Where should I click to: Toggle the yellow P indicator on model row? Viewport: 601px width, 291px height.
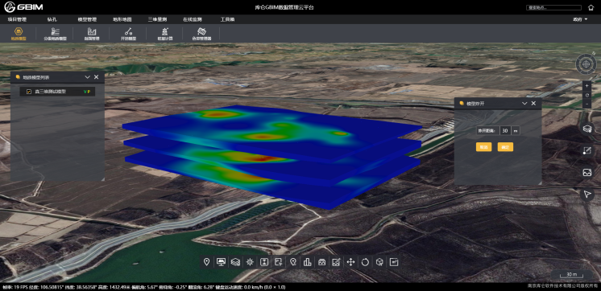pos(89,92)
